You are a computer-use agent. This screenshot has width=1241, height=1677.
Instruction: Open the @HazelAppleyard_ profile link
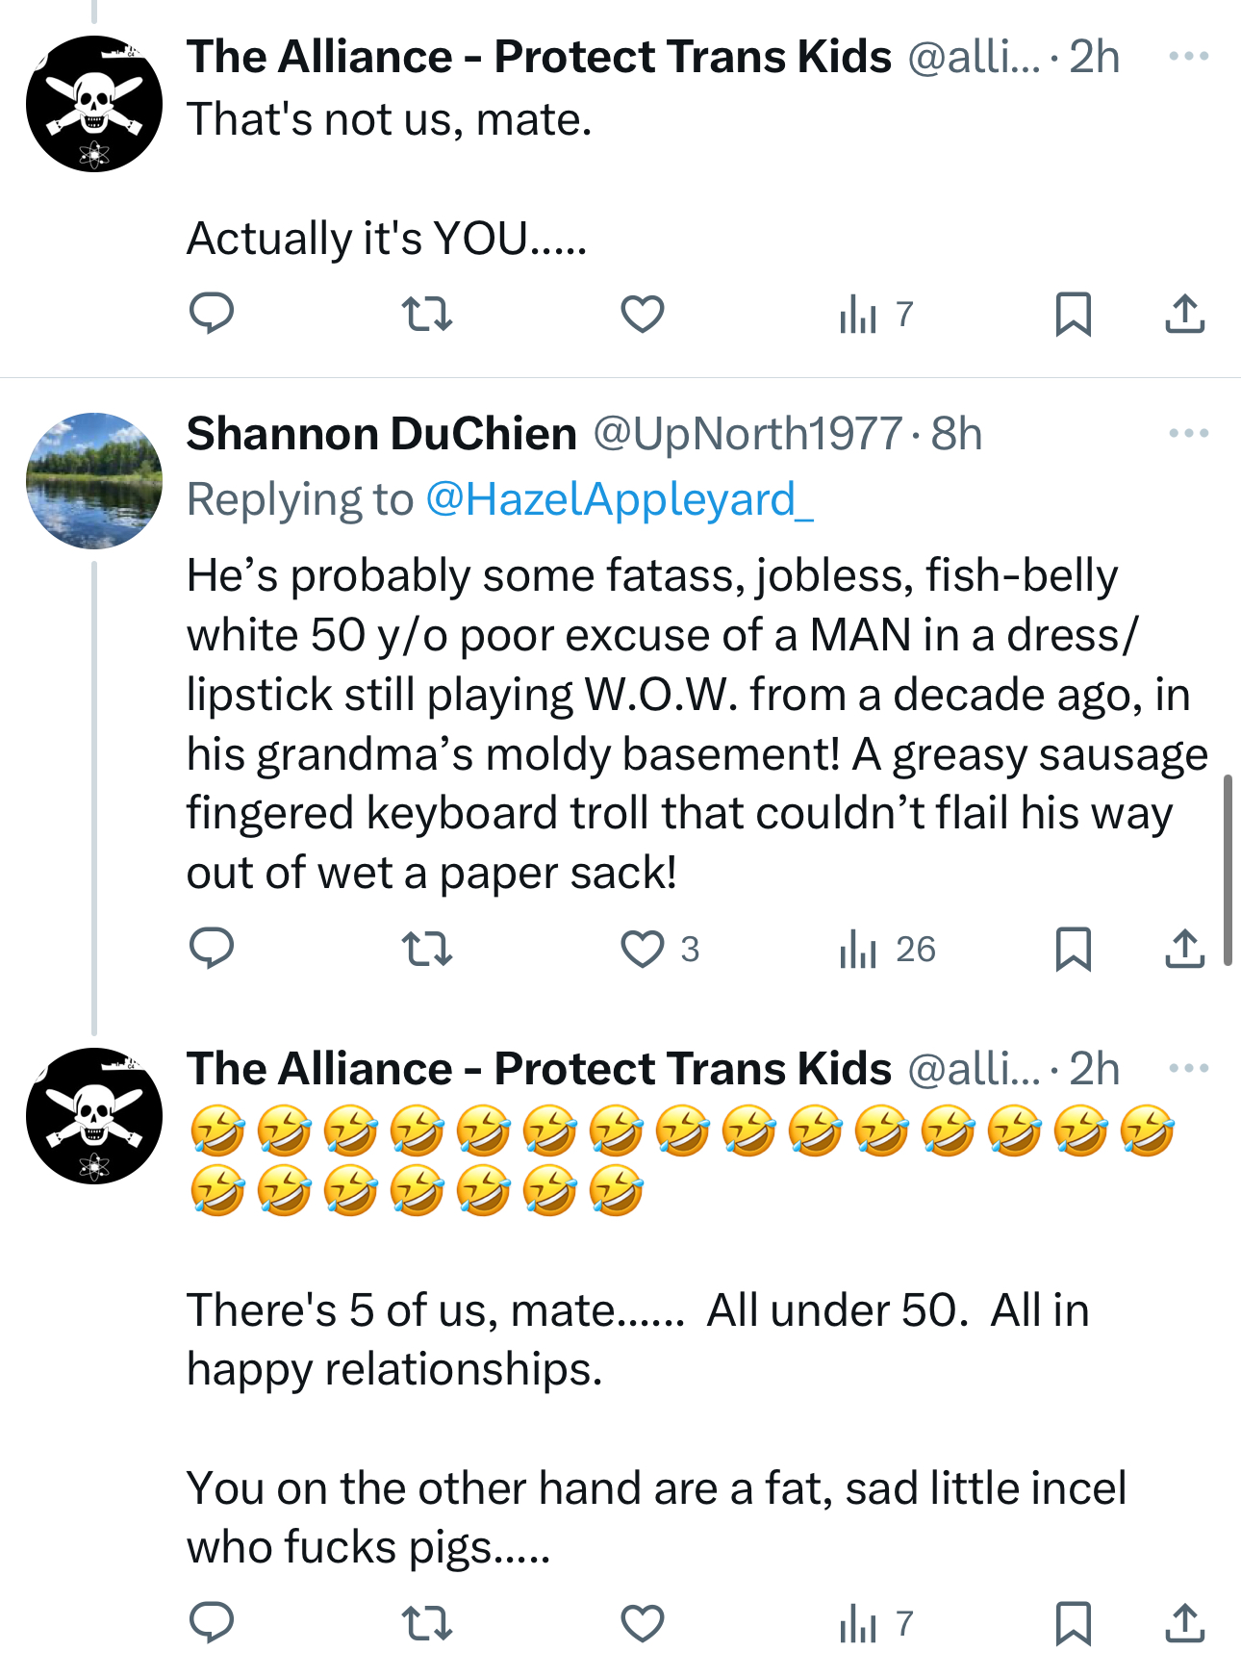click(620, 499)
